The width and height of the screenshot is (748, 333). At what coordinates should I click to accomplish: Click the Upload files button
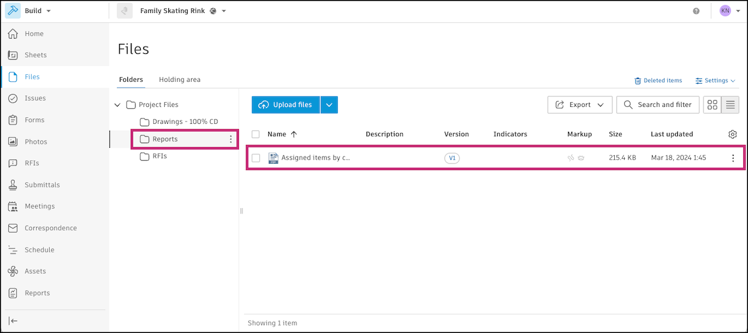286,105
